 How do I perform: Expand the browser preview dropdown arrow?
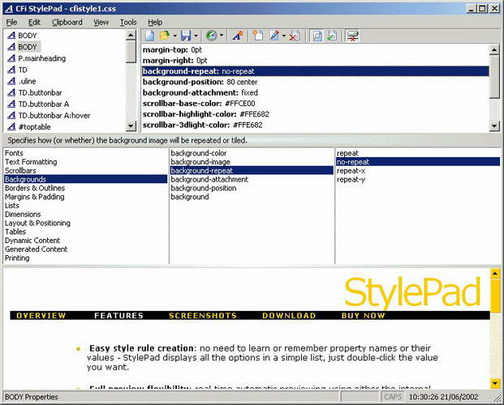point(222,36)
